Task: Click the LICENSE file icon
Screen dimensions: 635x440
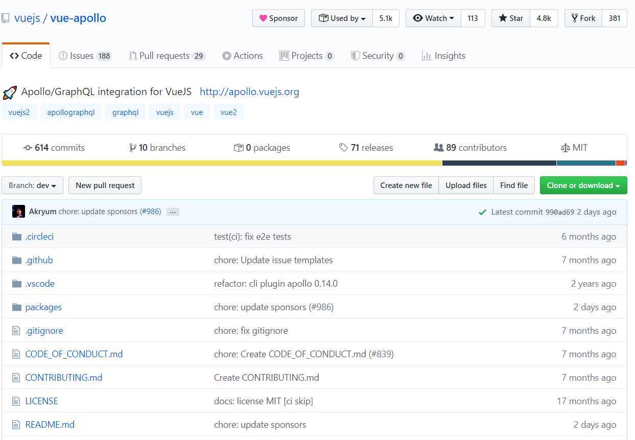Action: tap(16, 401)
